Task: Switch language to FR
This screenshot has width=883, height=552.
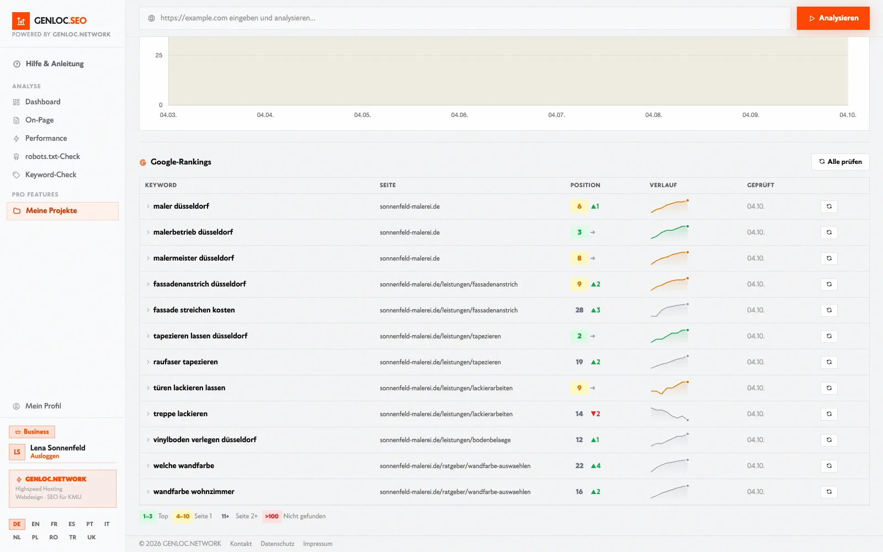Action: point(54,524)
